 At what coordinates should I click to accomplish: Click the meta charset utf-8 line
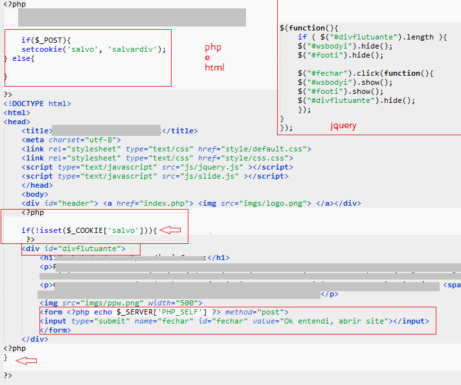[x=71, y=140]
